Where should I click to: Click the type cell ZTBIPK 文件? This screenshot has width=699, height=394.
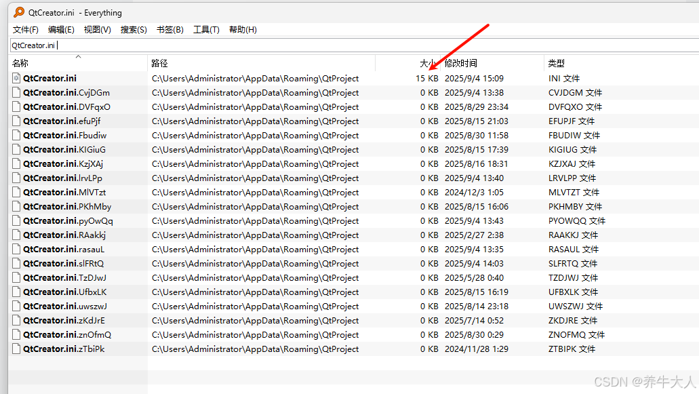point(572,349)
